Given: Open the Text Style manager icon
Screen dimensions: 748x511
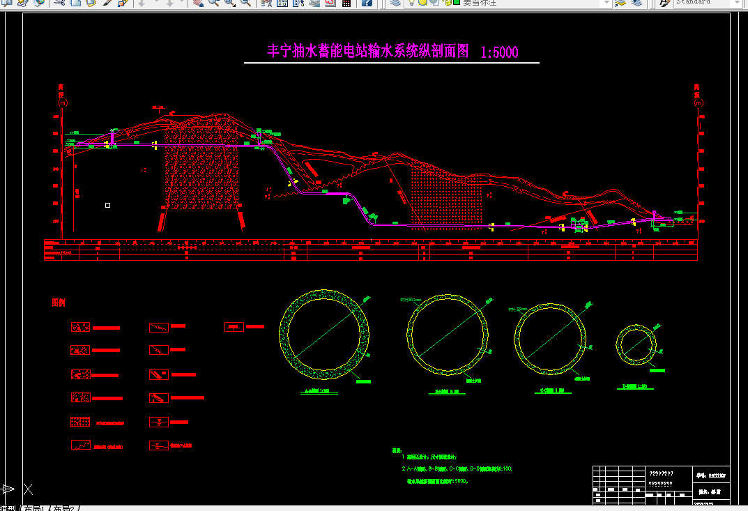Looking at the screenshot, I should click(x=664, y=2).
